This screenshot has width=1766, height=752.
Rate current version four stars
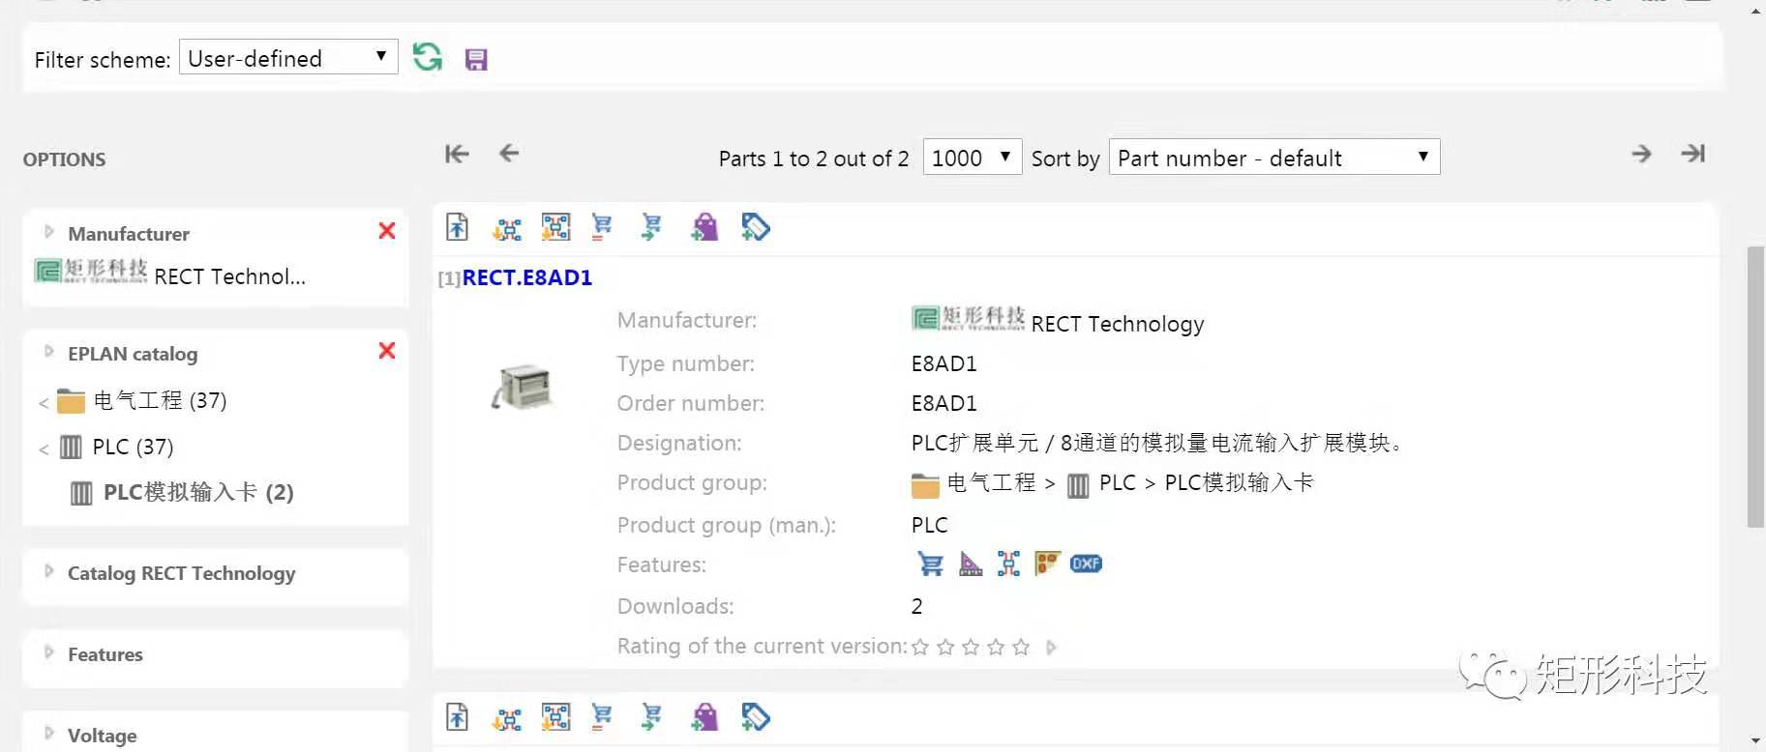(x=996, y=647)
